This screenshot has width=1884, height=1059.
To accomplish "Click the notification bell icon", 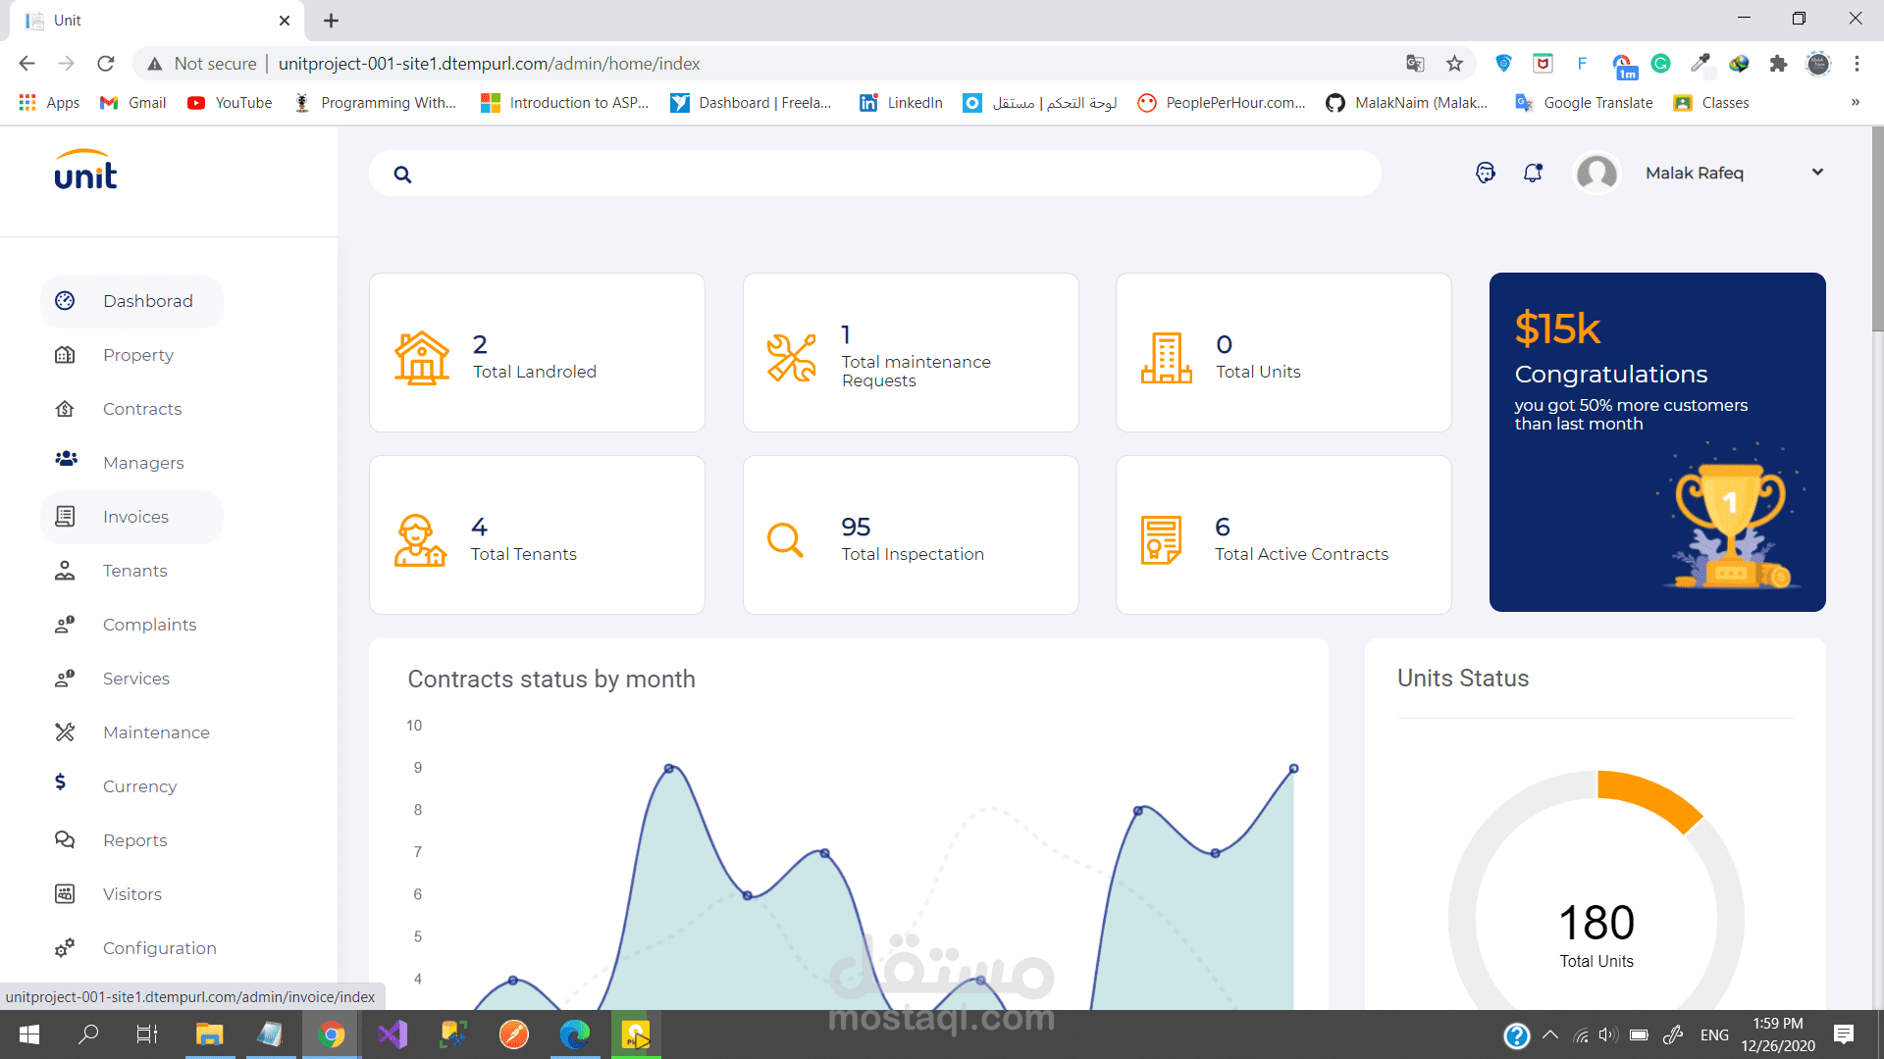I will coord(1533,173).
